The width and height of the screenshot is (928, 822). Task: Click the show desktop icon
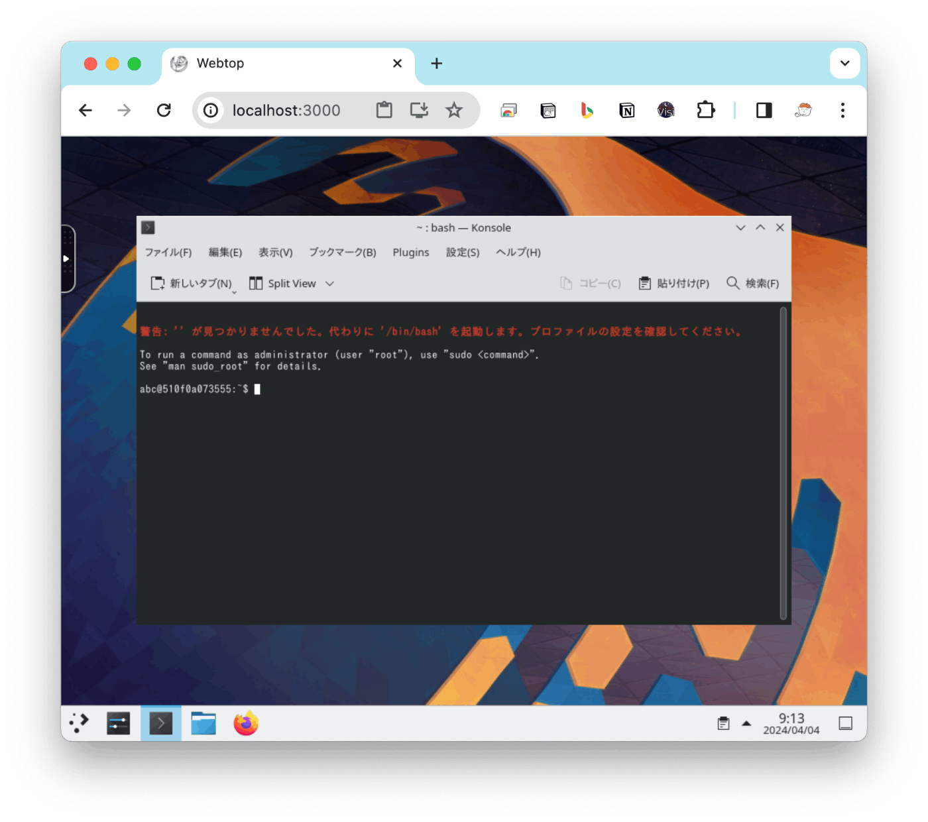pyautogui.click(x=846, y=723)
